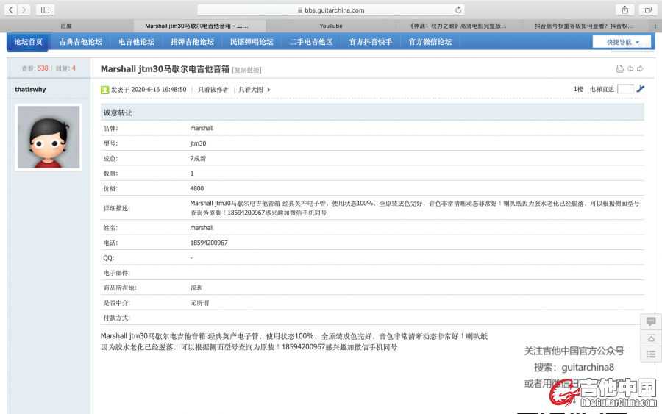662x414 pixels.
Task: Click the 复制链接 link
Action: tap(246, 70)
